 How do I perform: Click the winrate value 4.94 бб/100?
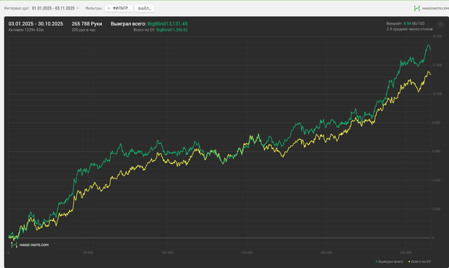(x=410, y=24)
